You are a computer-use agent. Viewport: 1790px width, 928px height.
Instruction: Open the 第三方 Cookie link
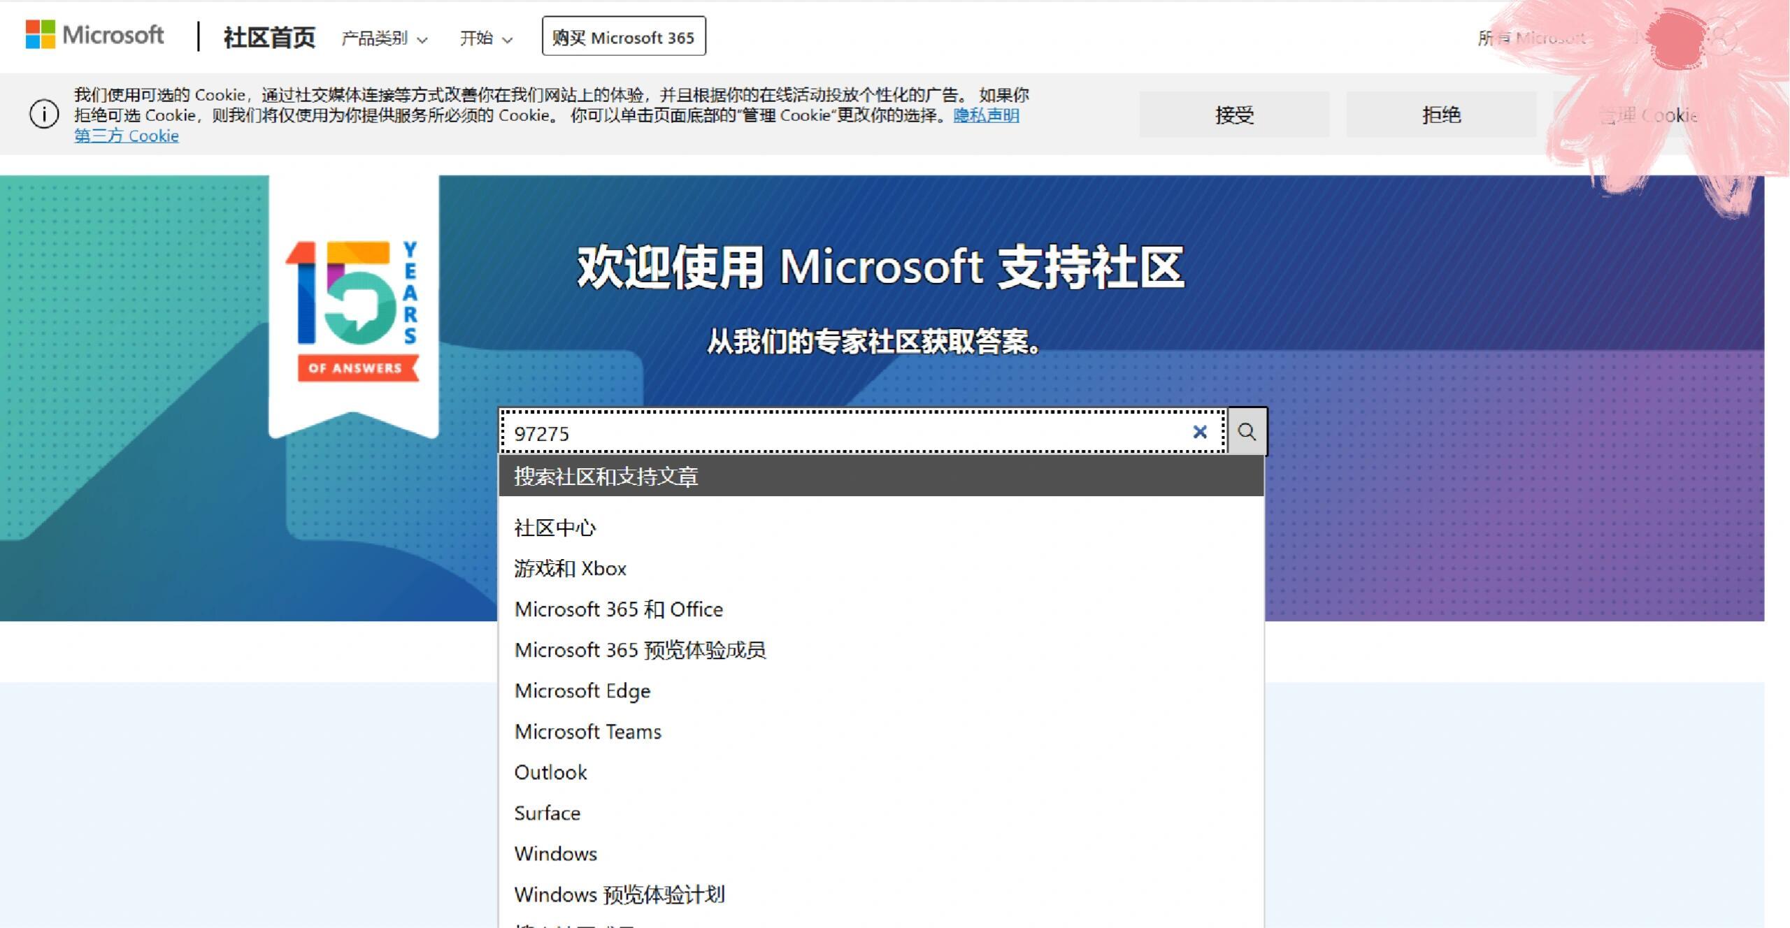tap(127, 136)
